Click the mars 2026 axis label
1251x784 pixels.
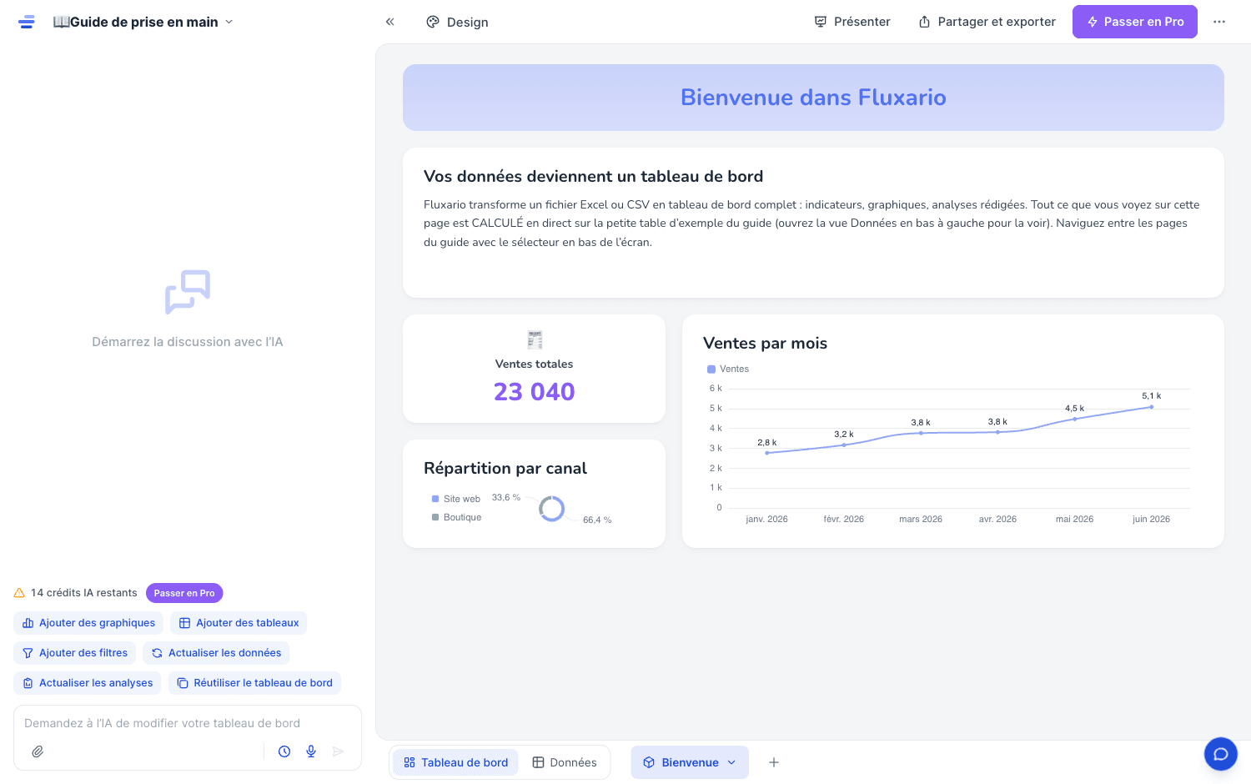(x=921, y=519)
